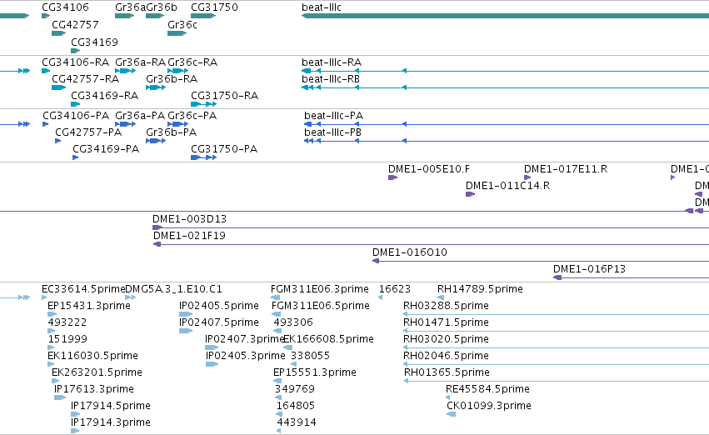Select feature 493306
Image resolution: width=709 pixels, height=435 pixels.
point(277,331)
